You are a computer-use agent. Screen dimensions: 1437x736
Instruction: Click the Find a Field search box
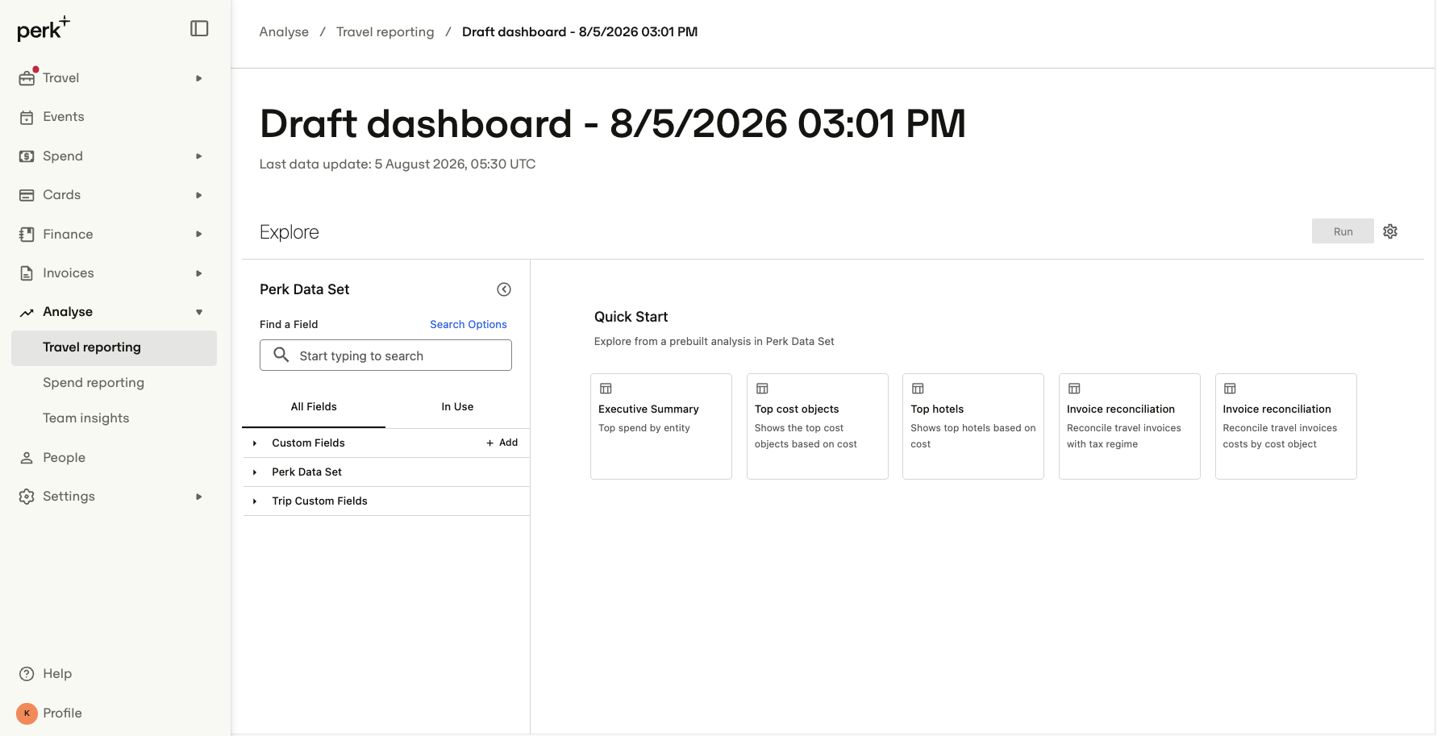(385, 356)
